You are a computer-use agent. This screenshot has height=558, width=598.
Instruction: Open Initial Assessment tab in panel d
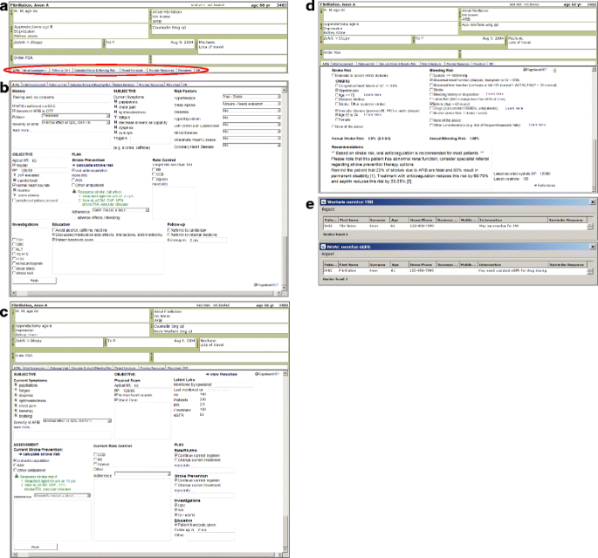coord(342,64)
